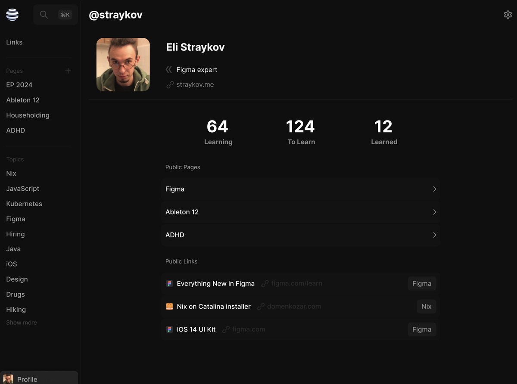
Task: Click link icon next to figma.com/learn
Action: pos(265,284)
